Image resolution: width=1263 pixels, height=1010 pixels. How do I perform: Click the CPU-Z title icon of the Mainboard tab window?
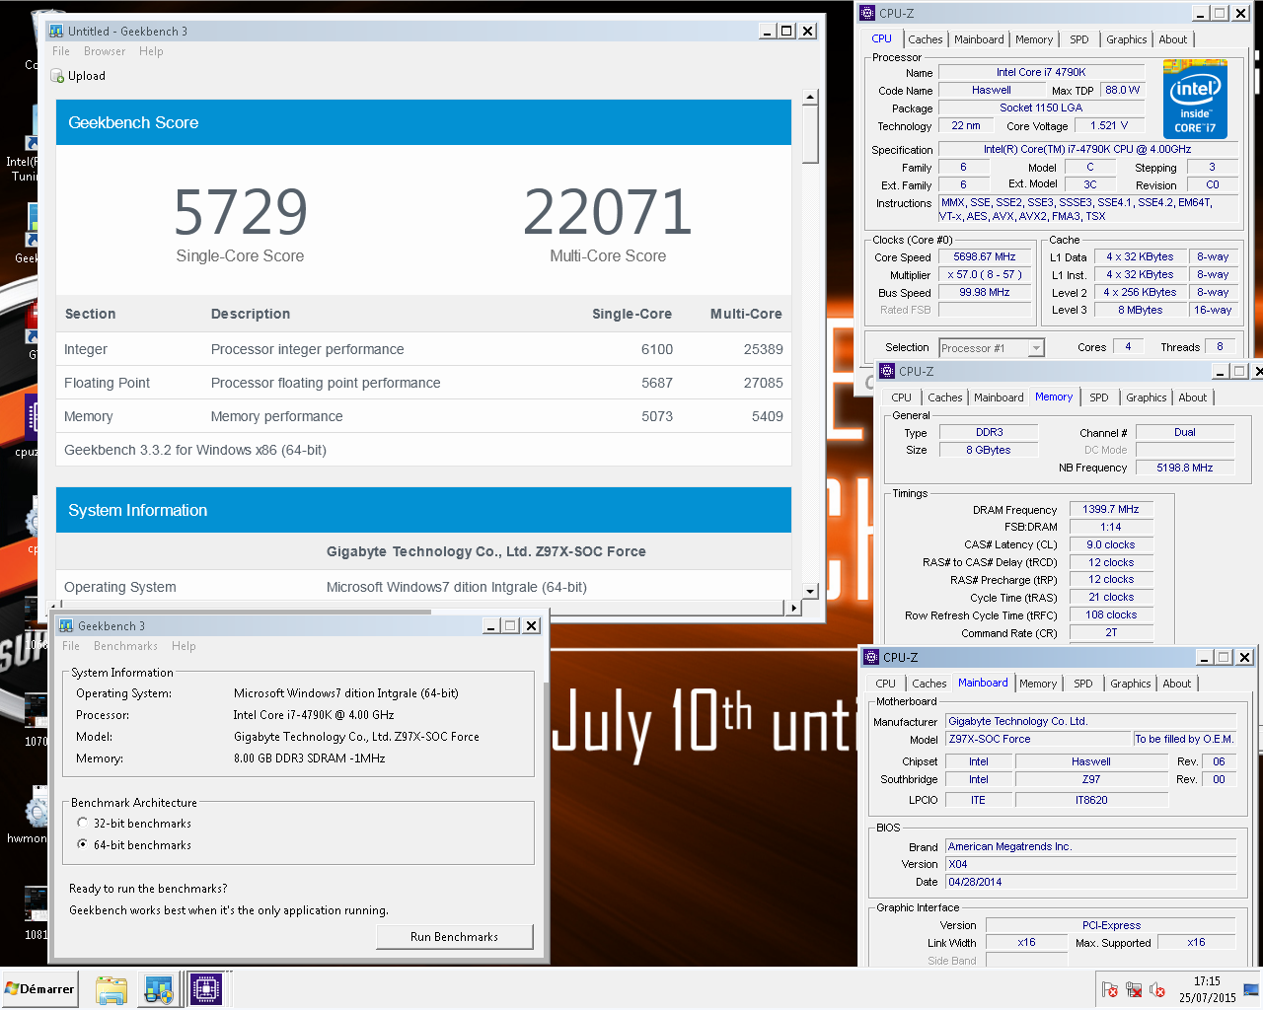(871, 657)
